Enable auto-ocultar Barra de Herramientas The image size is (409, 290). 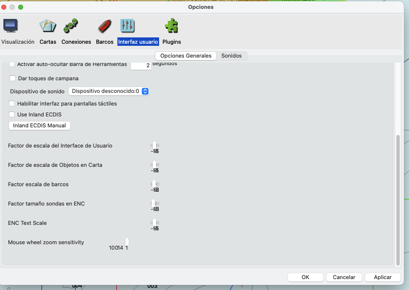pyautogui.click(x=11, y=64)
